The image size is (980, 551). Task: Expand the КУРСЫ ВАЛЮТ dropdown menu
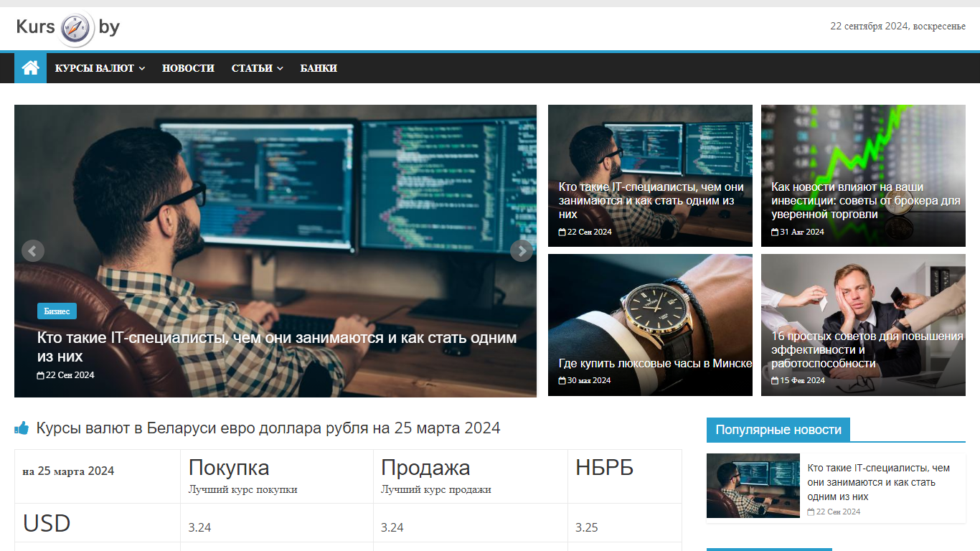click(x=100, y=68)
